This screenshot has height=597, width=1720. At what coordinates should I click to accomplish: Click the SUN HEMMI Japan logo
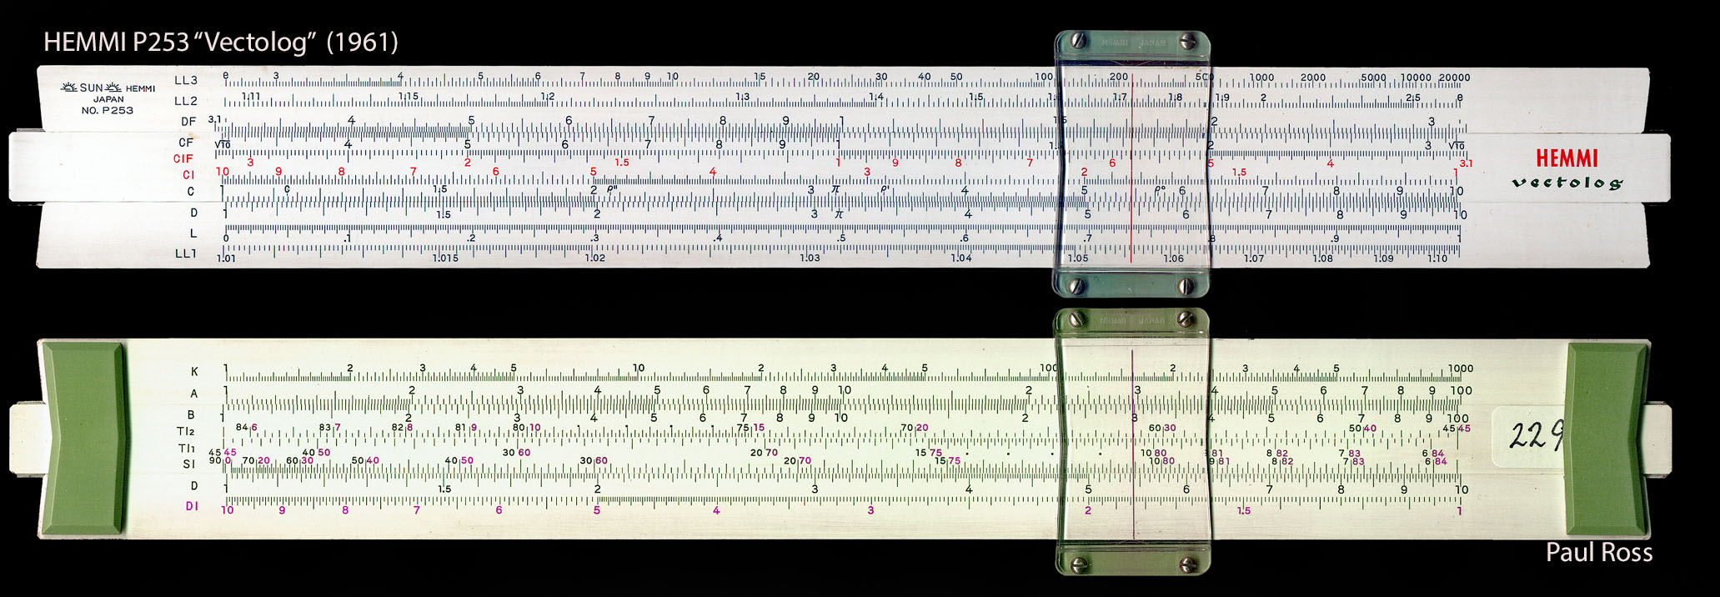(x=108, y=98)
